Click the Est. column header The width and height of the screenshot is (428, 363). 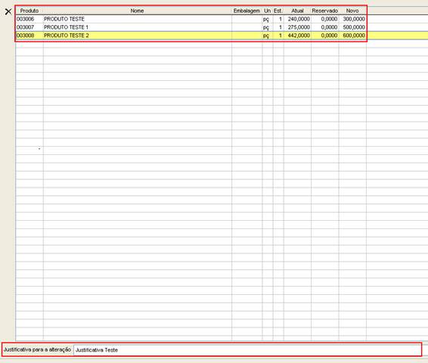point(278,11)
